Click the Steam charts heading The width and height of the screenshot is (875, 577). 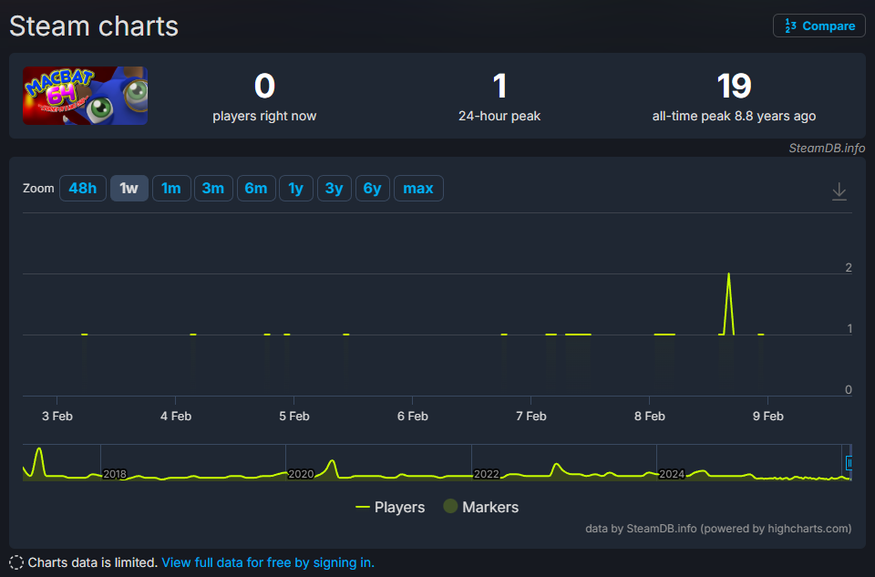(x=94, y=26)
